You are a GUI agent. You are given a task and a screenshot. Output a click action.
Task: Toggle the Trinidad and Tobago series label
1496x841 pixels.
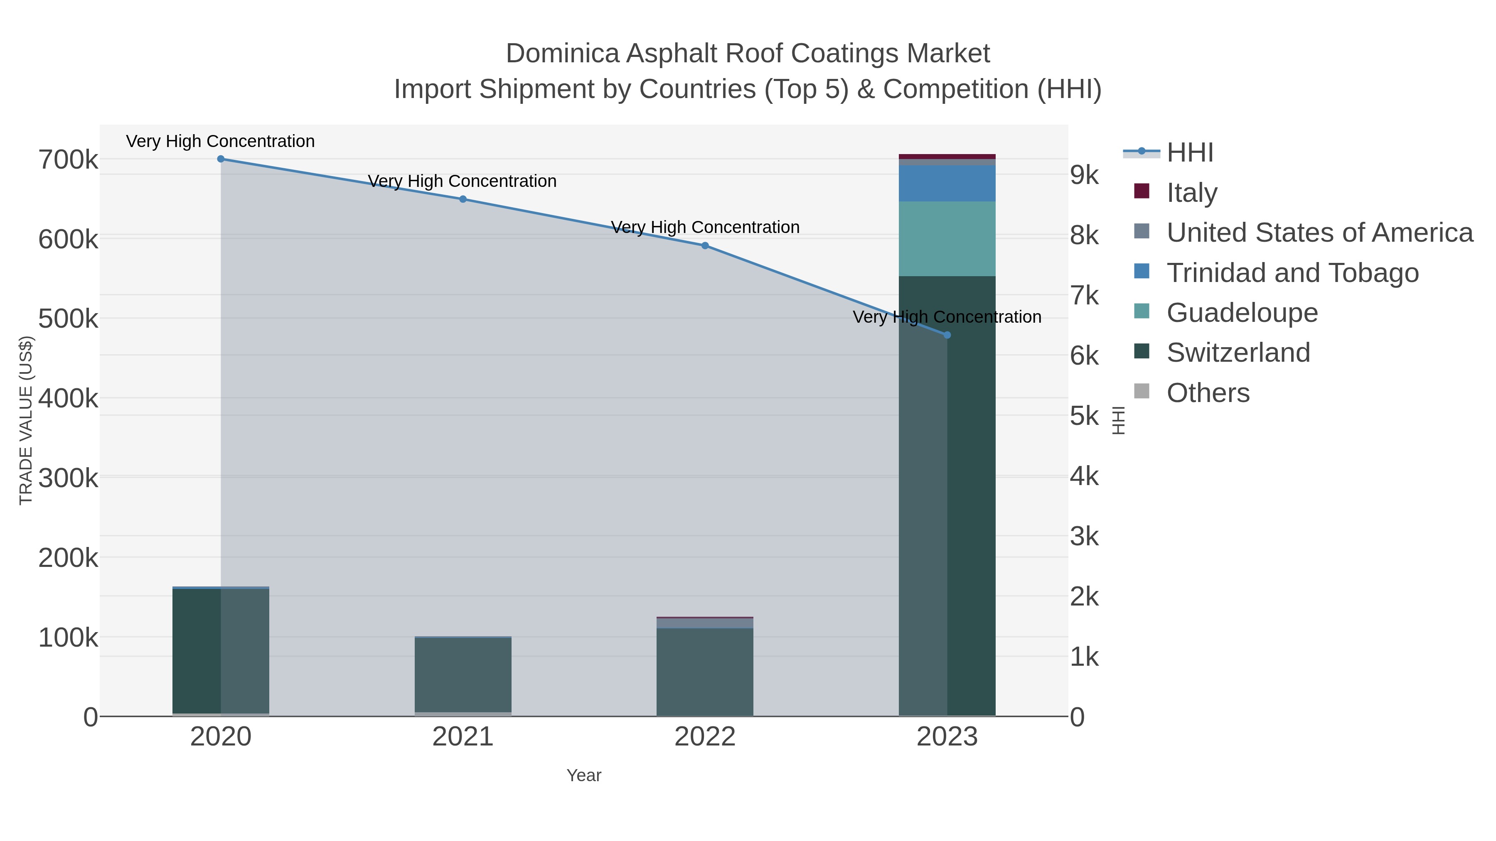(1293, 272)
